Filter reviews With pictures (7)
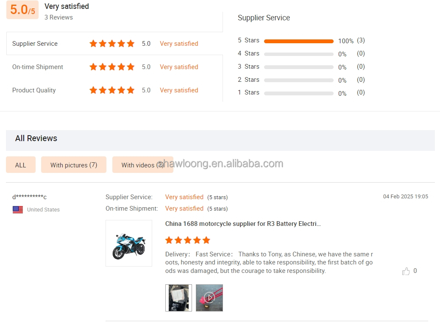The image size is (440, 328). point(74,165)
